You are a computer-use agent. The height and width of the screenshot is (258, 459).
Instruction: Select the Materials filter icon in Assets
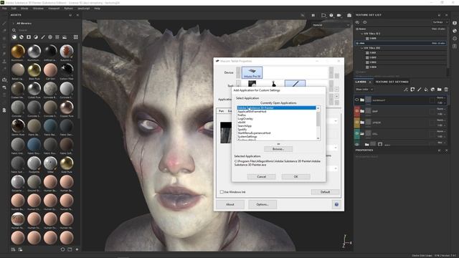pos(14,37)
